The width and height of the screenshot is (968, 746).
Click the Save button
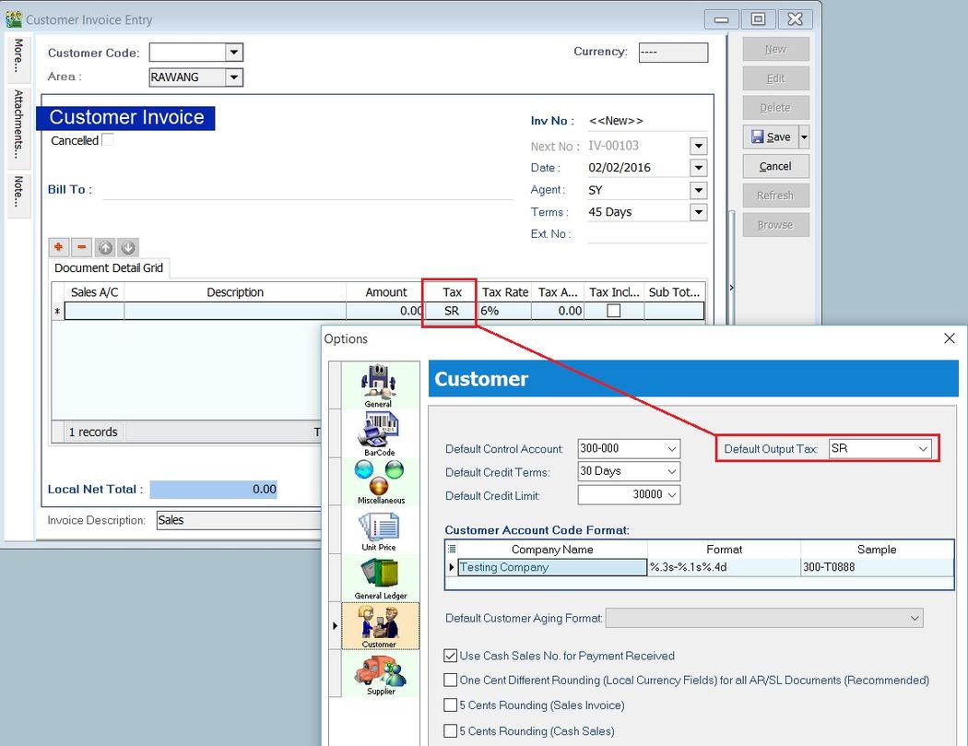click(x=773, y=136)
